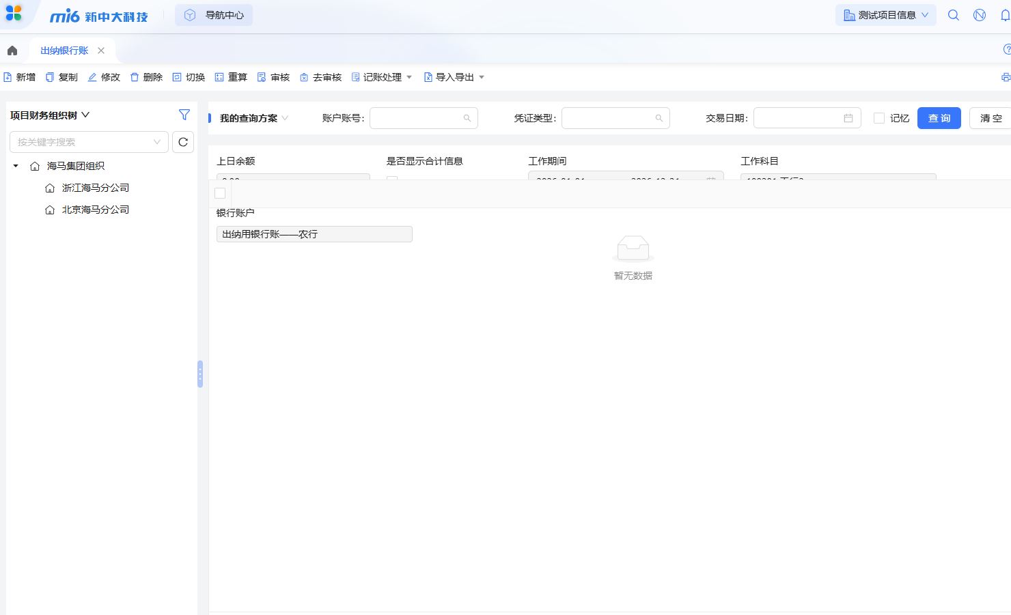
Task: Click the 修改 (edit) pencil icon
Action: pyautogui.click(x=92, y=77)
